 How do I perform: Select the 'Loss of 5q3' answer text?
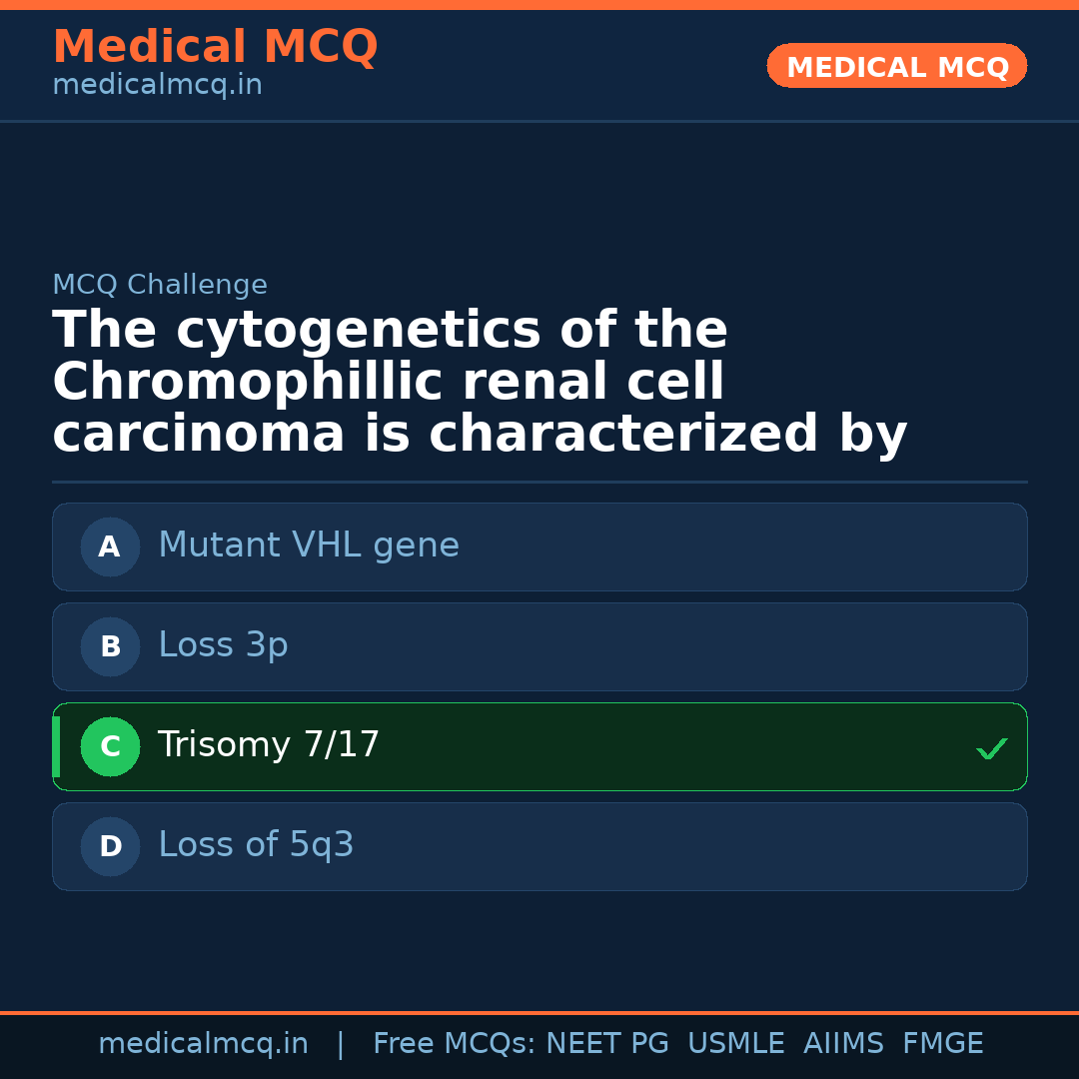click(x=256, y=845)
